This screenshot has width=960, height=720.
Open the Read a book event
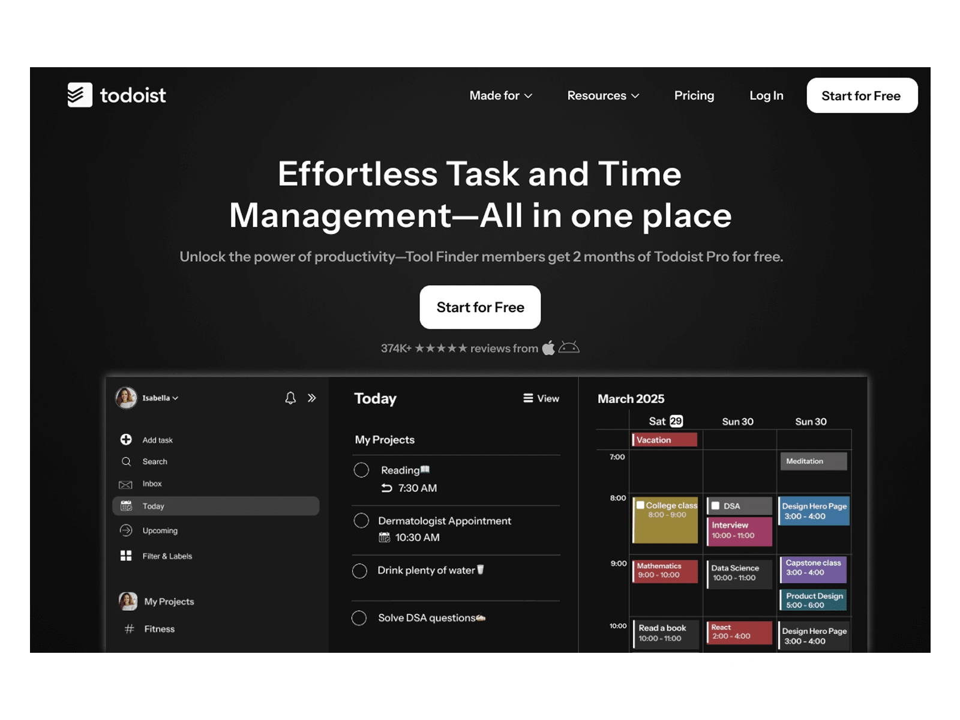pos(666,634)
